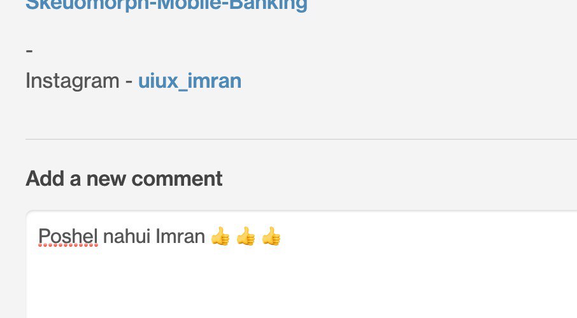Screen dimensions: 577x318
Task: Open the Skeuomorph-Mobile-Banking link
Action: coord(166,5)
